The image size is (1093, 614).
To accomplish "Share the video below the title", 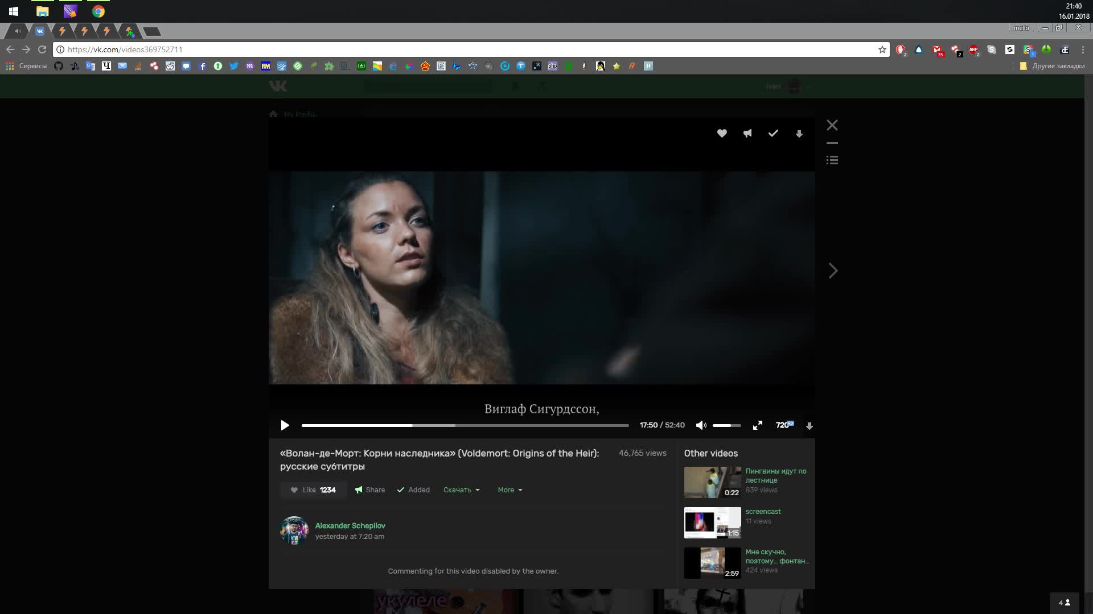I will tap(370, 490).
